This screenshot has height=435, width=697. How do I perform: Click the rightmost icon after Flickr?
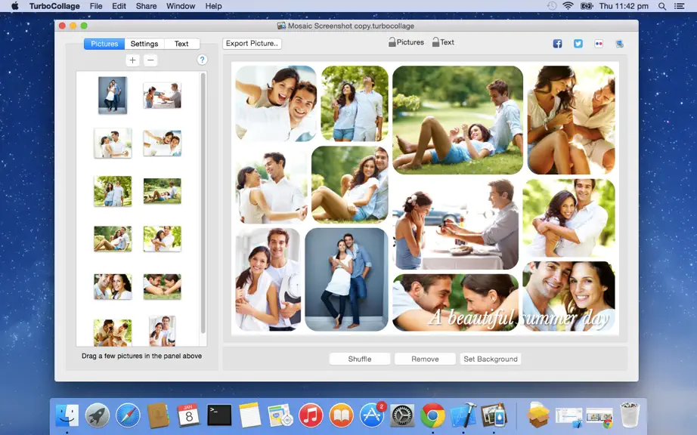[619, 44]
